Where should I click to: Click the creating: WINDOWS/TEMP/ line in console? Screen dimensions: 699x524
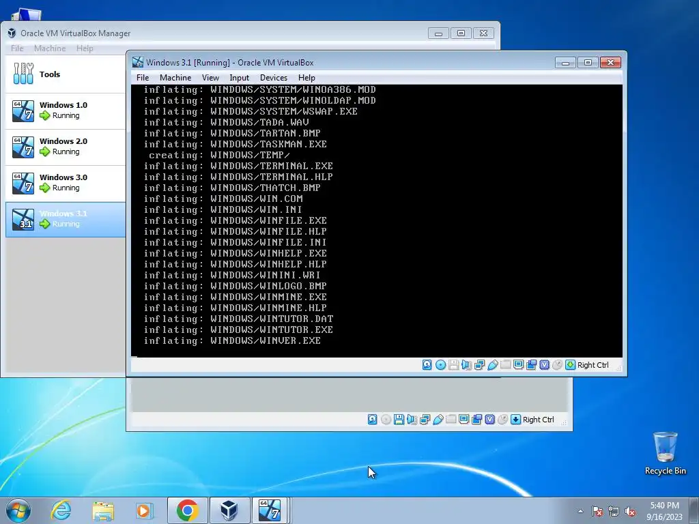coord(219,155)
